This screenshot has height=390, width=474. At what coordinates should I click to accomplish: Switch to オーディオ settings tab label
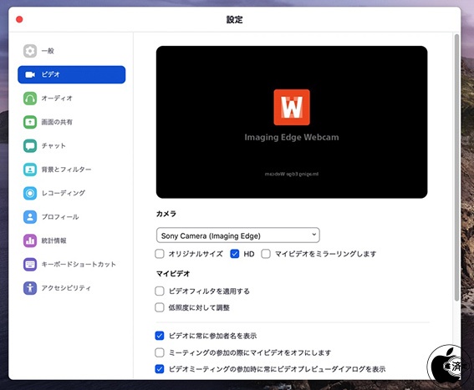[x=57, y=99]
